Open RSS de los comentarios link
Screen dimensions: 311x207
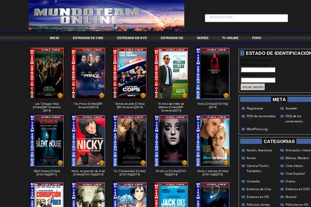coord(294,119)
